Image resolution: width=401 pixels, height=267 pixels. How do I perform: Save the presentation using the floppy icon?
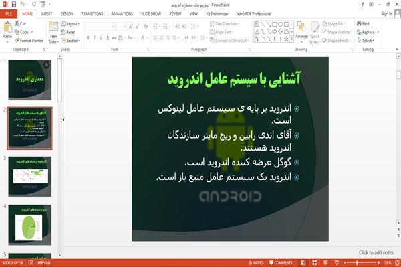14,5
